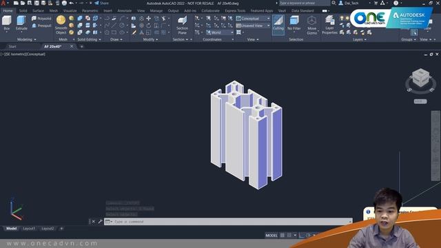
Task: Click the Erase pencil icon
Action: point(134,32)
